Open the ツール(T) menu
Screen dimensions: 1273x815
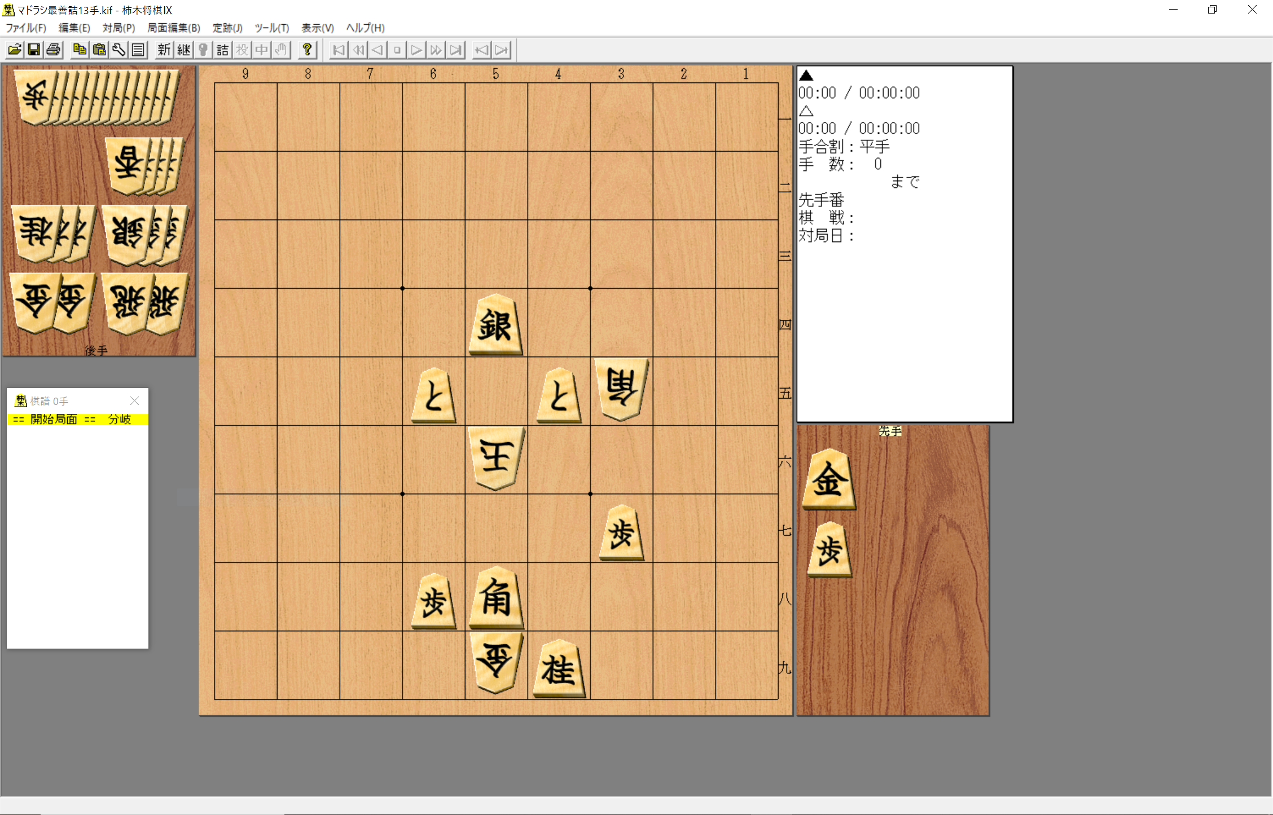click(x=271, y=28)
